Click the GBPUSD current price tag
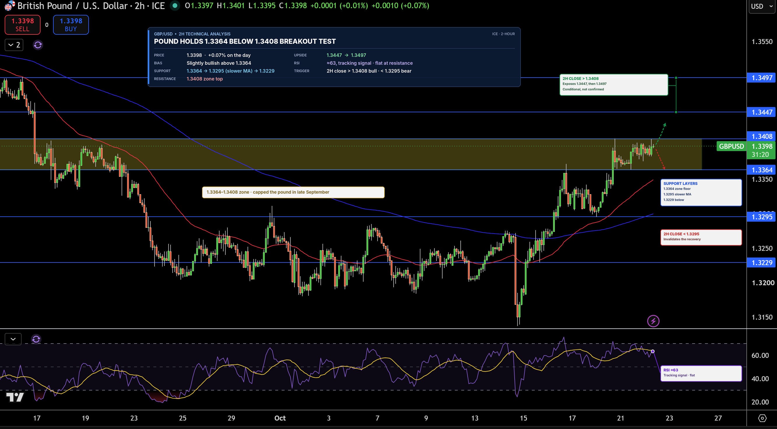The height and width of the screenshot is (429, 777). coord(731,146)
